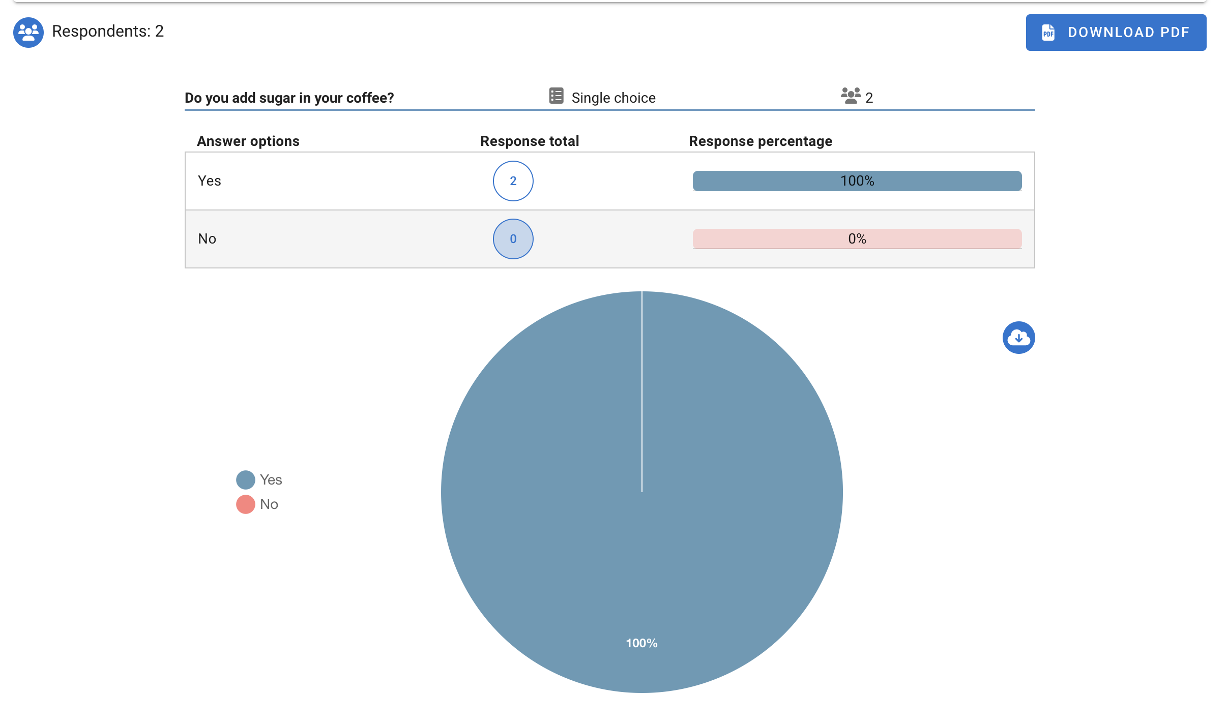This screenshot has height=724, width=1227.
Task: Toggle the No legend dot
Action: pos(245,504)
